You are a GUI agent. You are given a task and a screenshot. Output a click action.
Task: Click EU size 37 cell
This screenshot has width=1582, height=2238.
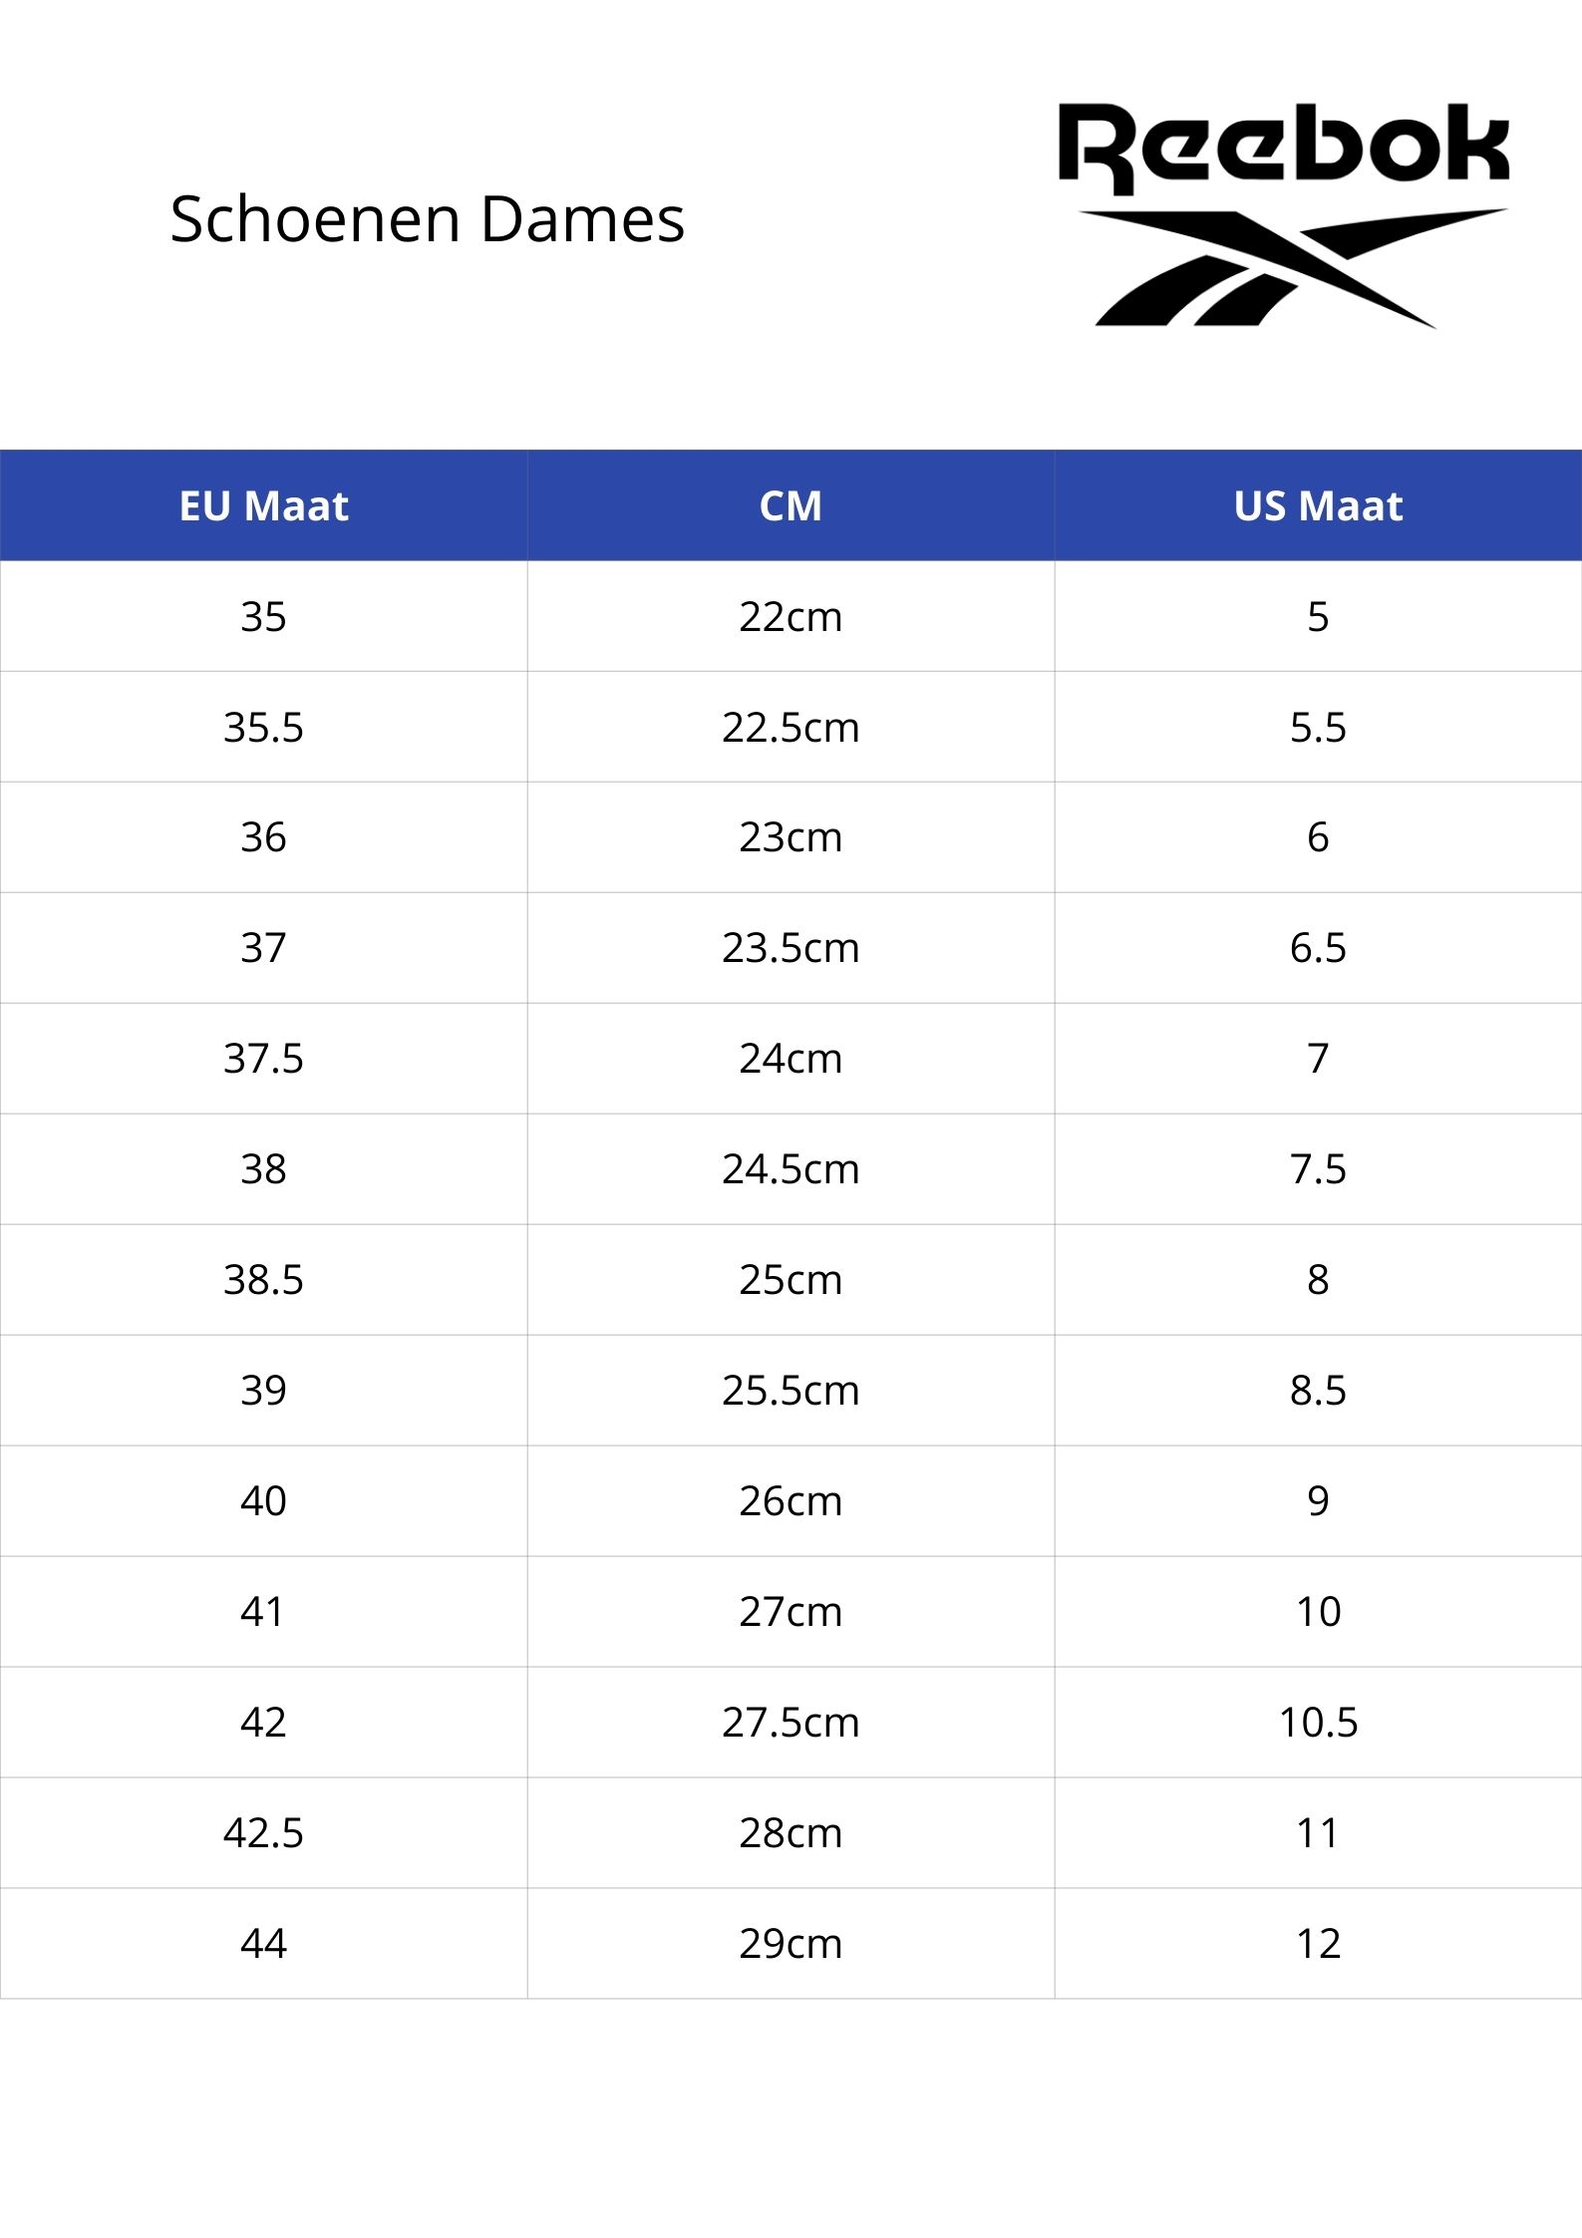263,948
